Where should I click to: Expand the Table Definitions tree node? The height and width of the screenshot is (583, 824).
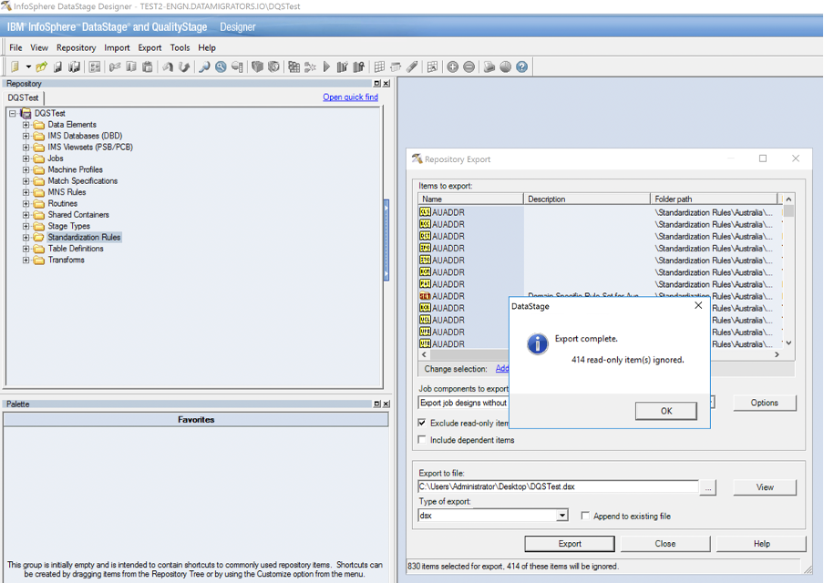tap(26, 249)
